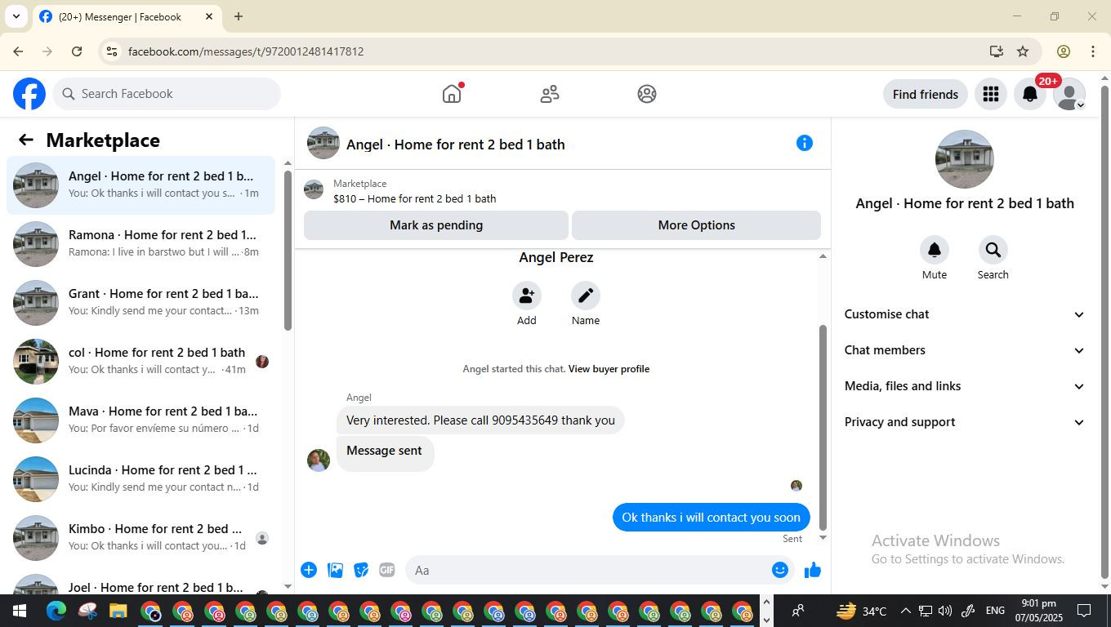
Task: Click Mark as pending button
Action: (436, 225)
